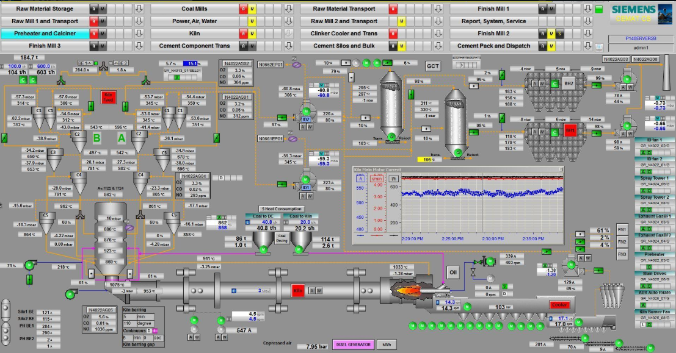Close the Kiln Main Motor Current trend
The image size is (676, 353).
click(x=561, y=169)
